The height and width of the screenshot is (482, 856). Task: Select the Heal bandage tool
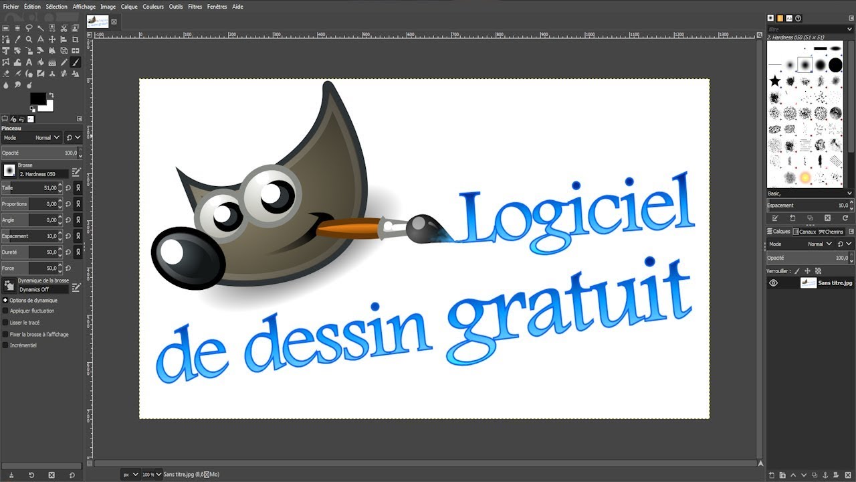tap(64, 74)
